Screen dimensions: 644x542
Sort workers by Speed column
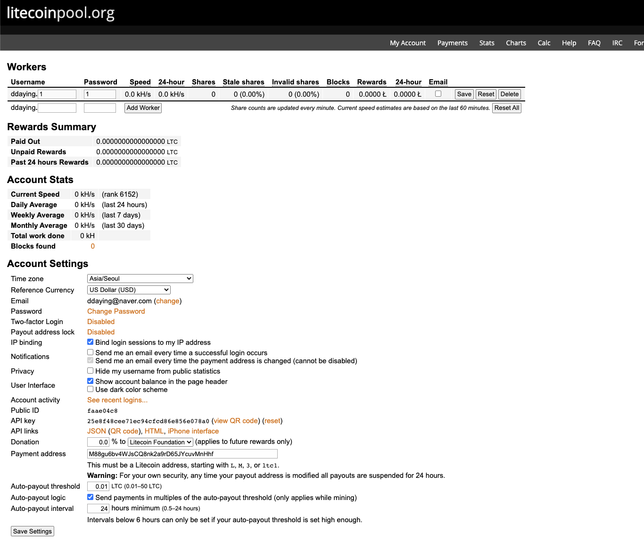point(140,82)
